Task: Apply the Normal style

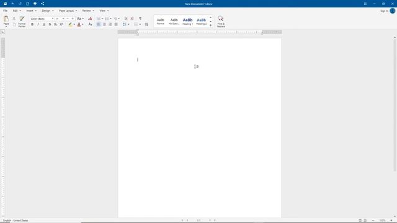Action: pyautogui.click(x=160, y=21)
